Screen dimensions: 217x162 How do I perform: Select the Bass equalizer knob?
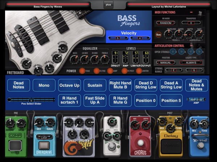pos(75,60)
